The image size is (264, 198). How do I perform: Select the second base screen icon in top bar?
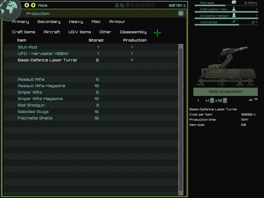tap(122, 5)
